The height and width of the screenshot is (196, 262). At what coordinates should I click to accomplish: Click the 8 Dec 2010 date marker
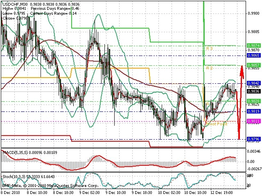click(10, 193)
